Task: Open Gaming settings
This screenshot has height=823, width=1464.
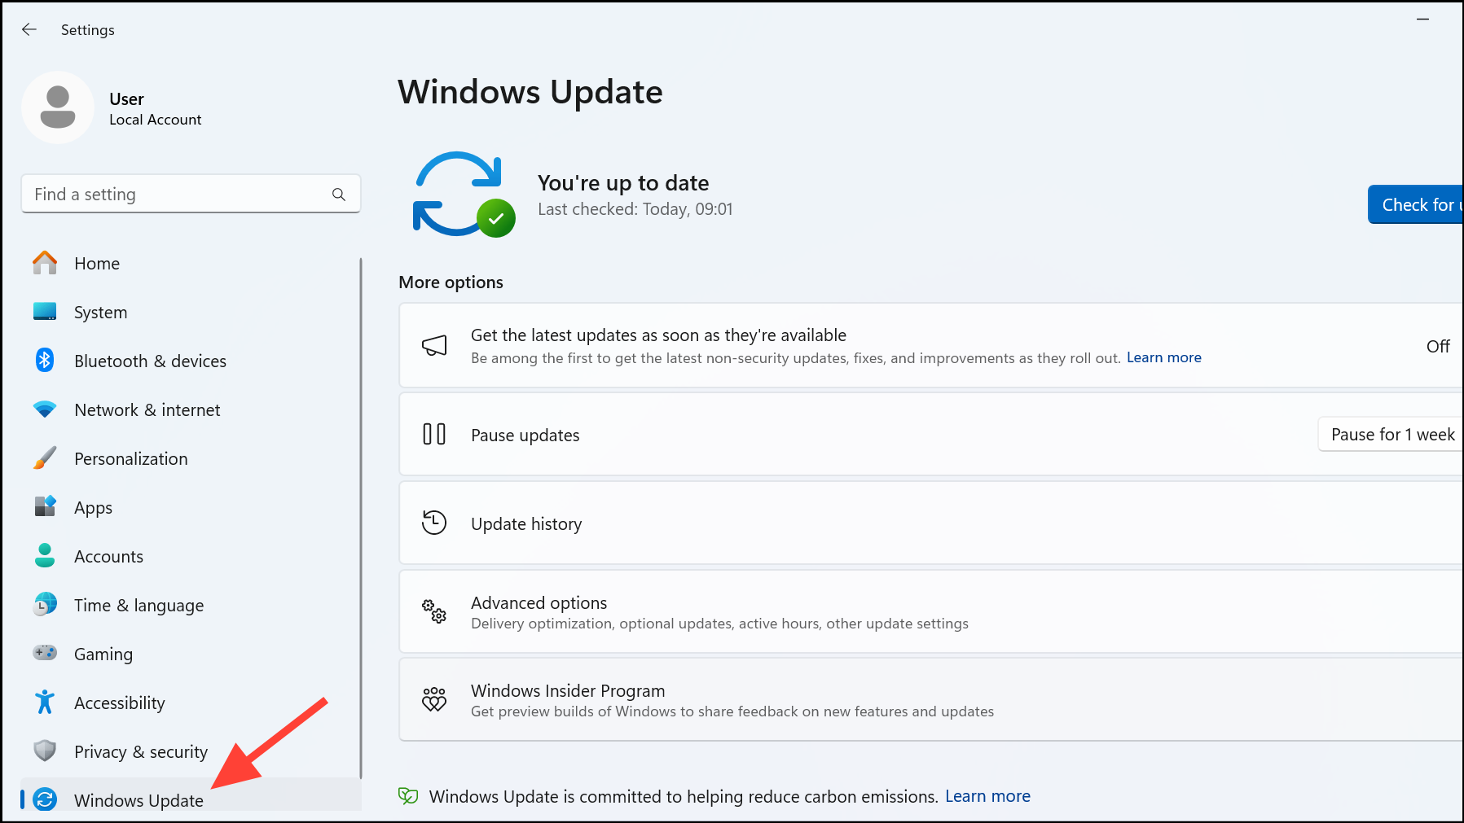Action: 191,654
